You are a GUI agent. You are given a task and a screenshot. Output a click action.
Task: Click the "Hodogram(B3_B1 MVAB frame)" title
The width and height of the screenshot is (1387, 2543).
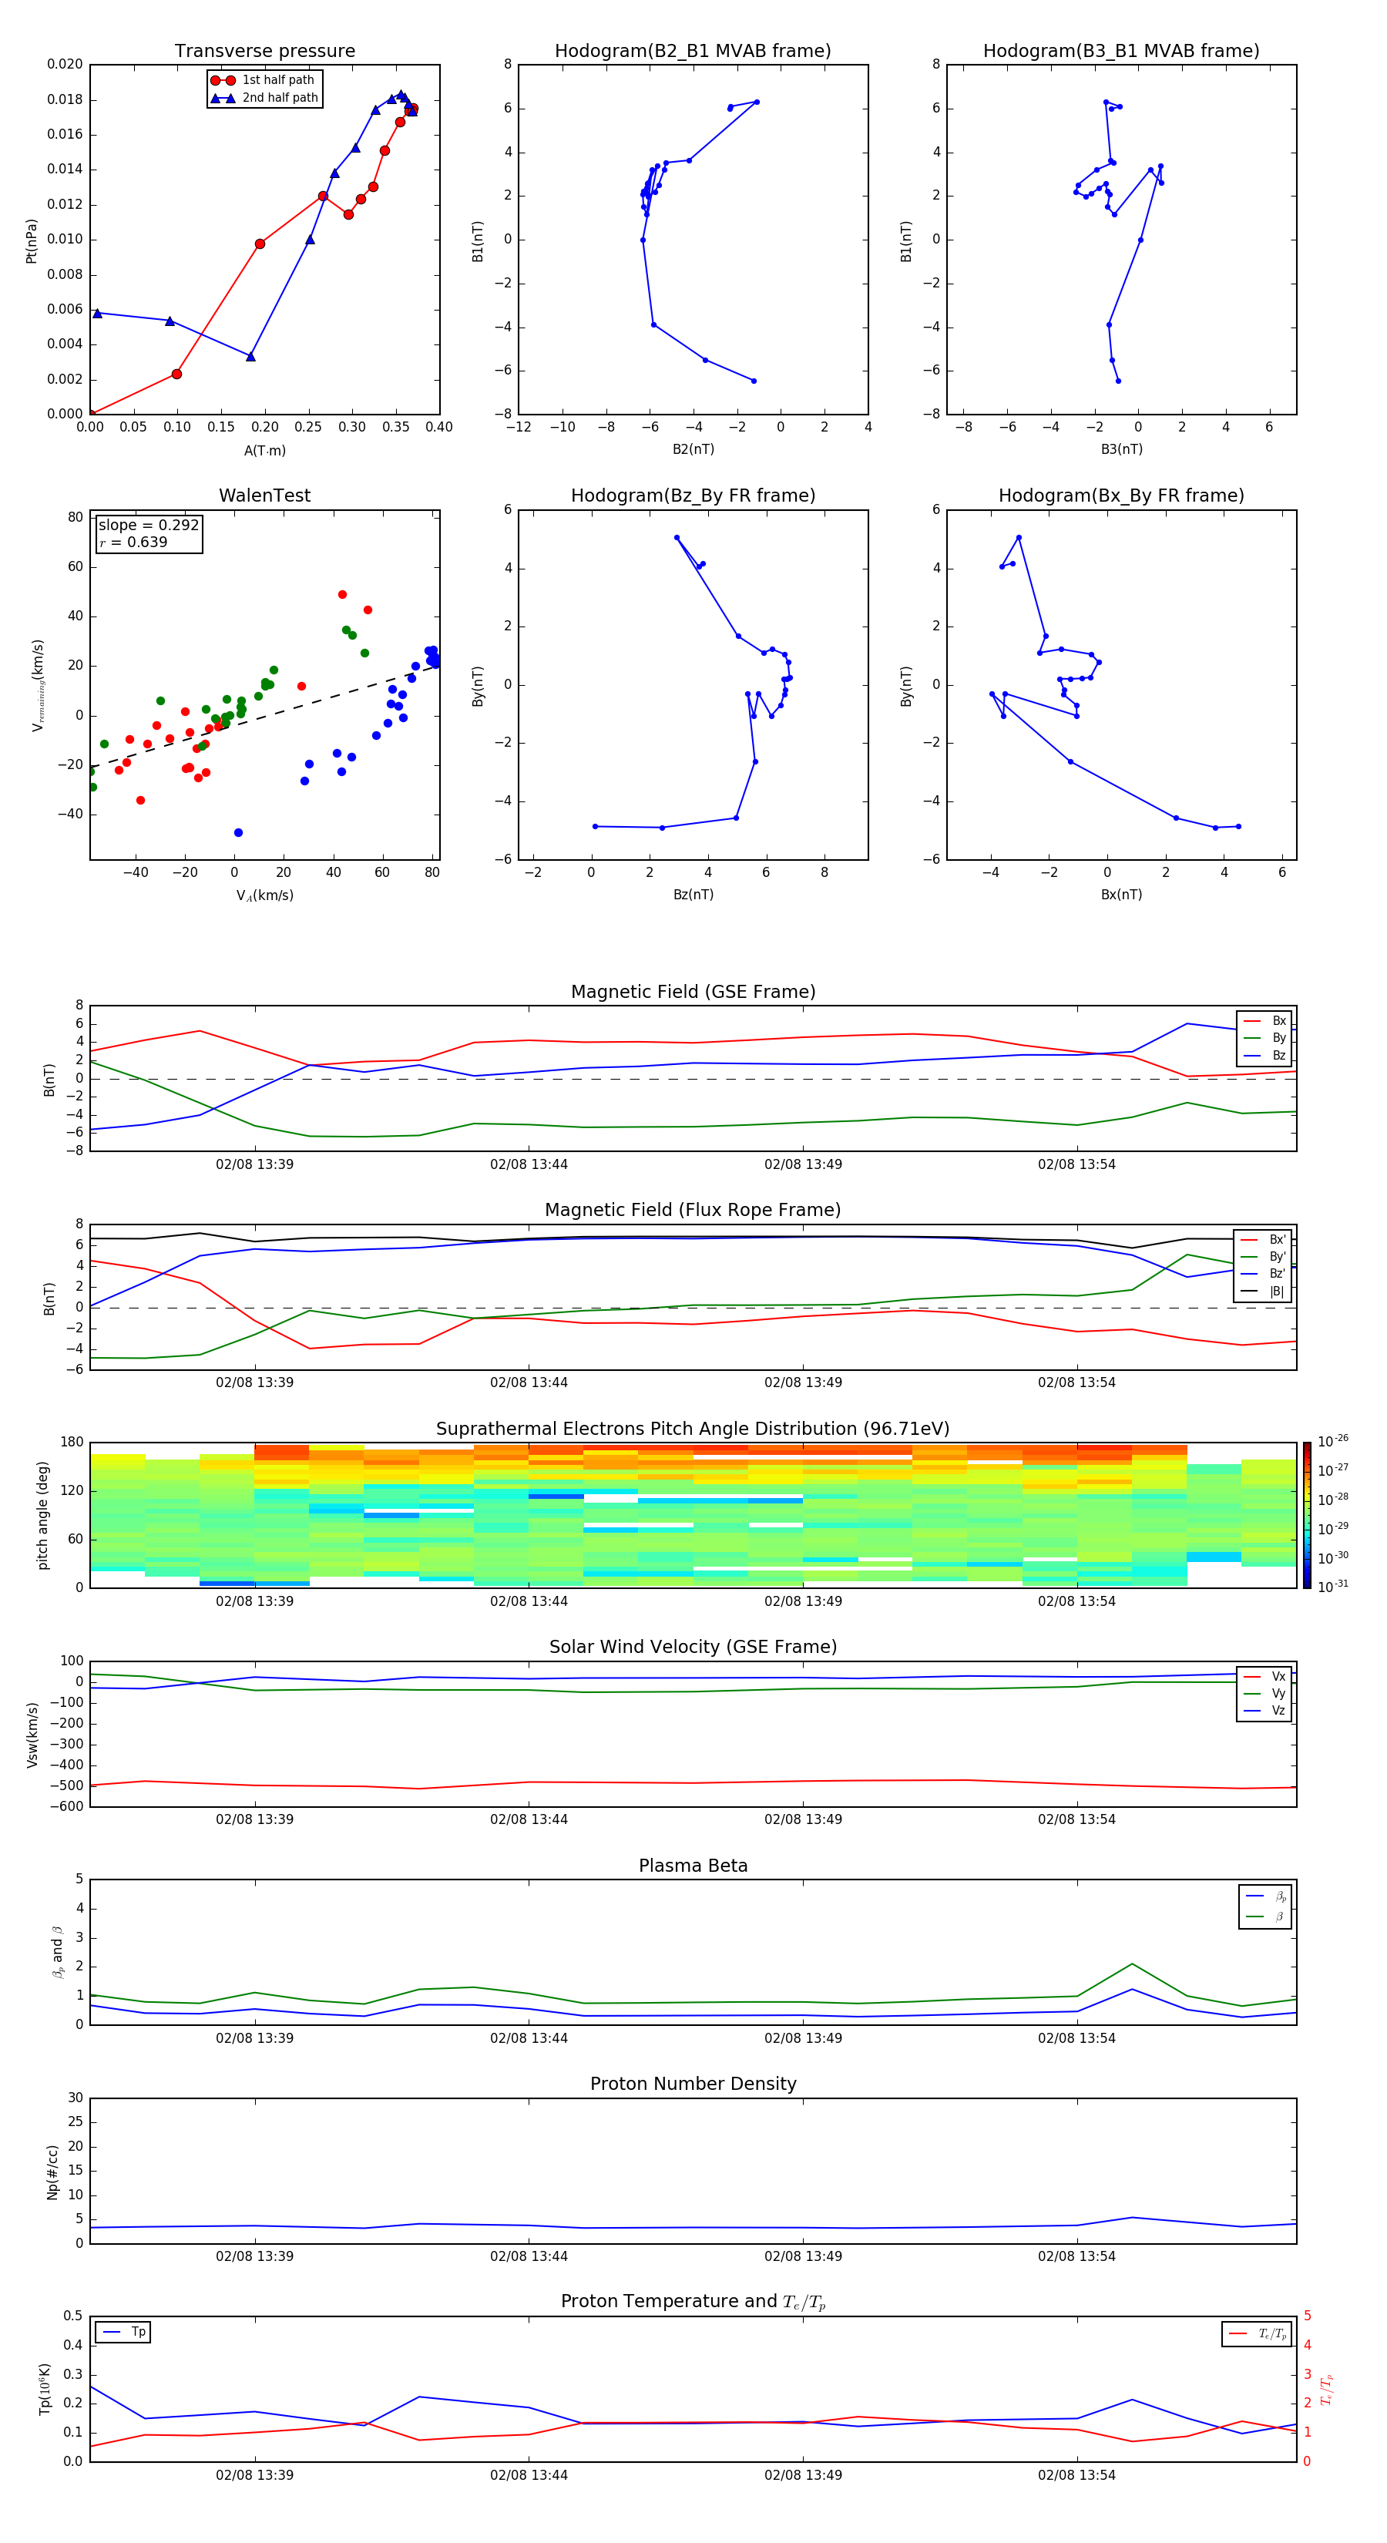pyautogui.click(x=1121, y=52)
